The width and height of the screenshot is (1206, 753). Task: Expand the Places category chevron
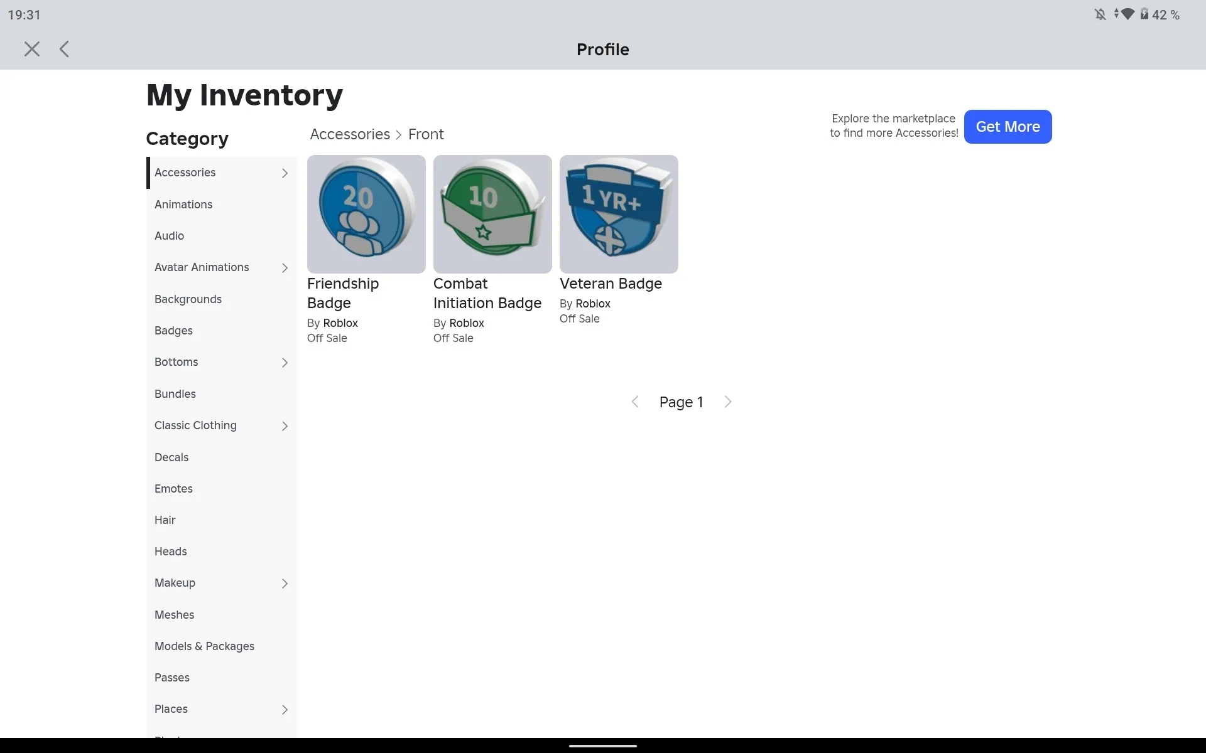285,710
